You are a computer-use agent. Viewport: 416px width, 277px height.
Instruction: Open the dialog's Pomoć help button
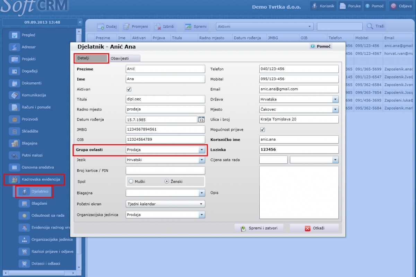(x=321, y=46)
